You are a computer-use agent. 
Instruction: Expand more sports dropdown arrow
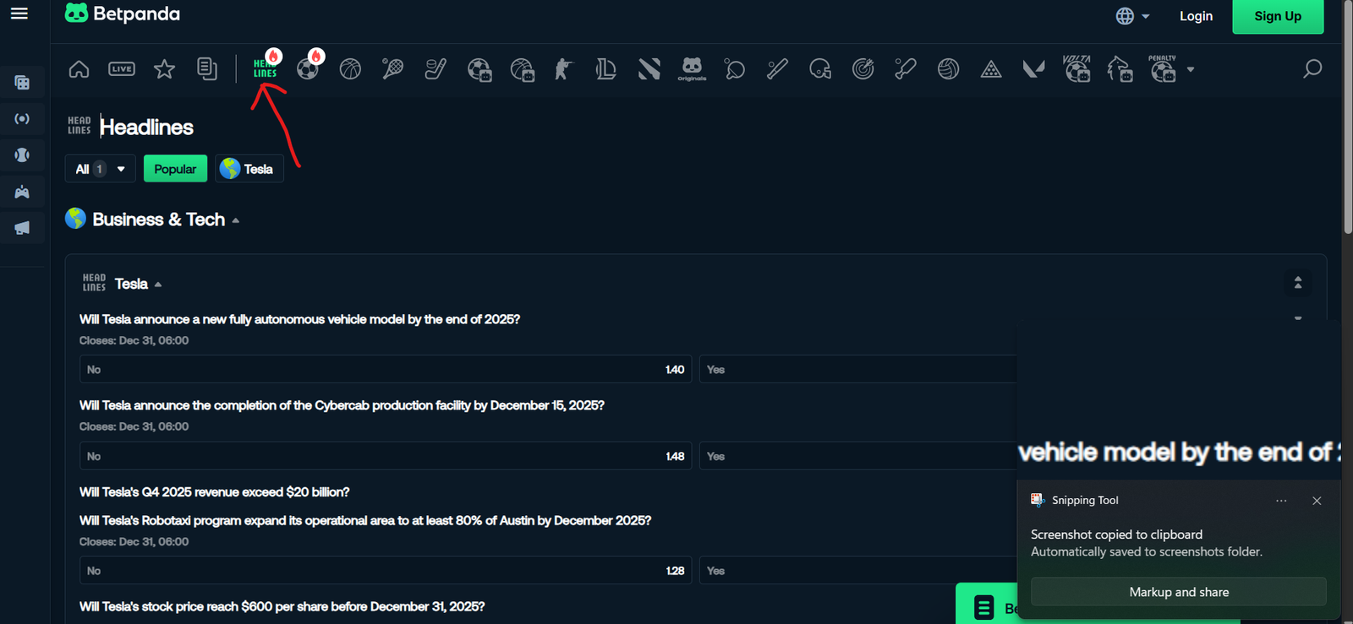[x=1191, y=70]
